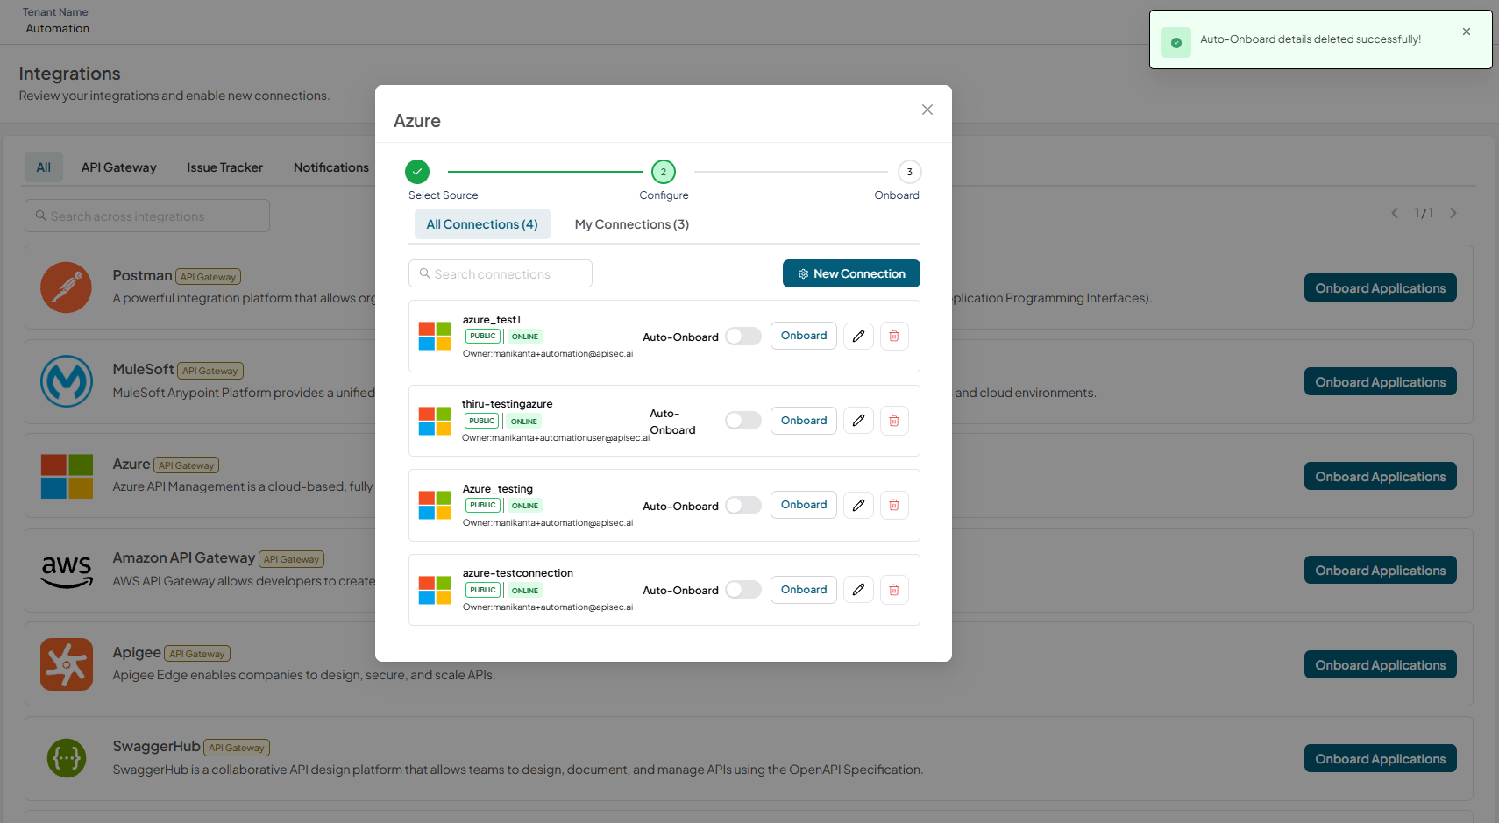Focus the Search connections field
1499x823 pixels.
click(501, 273)
